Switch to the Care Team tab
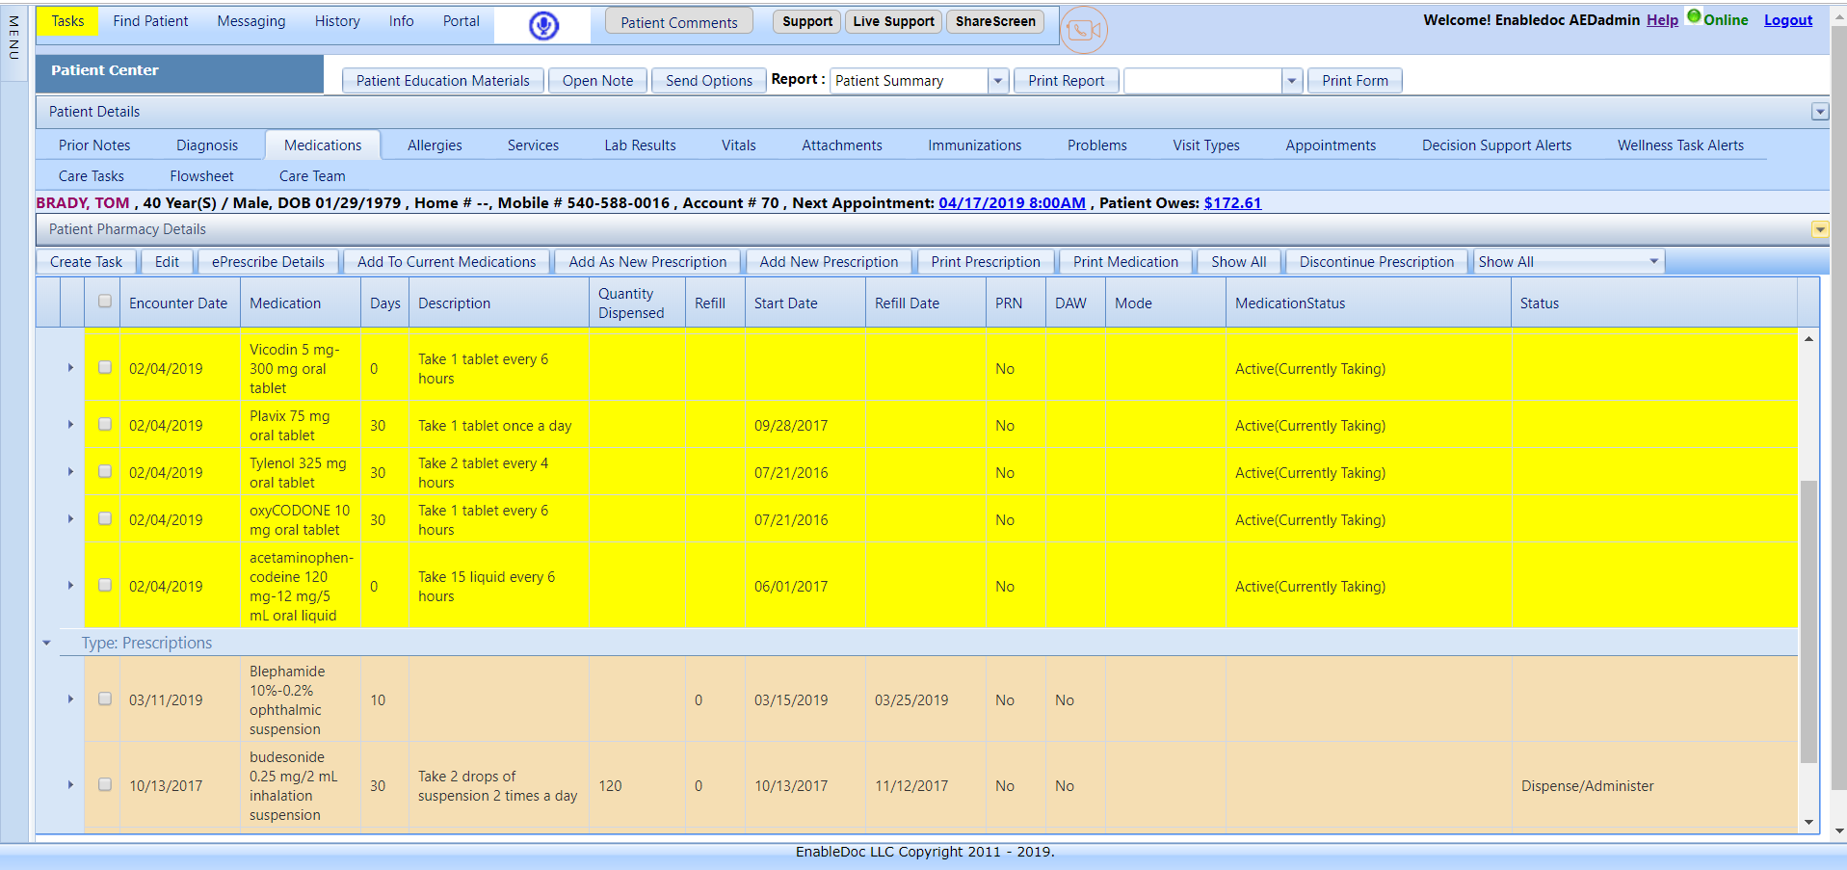Viewport: 1847px width, 870px height. [312, 176]
